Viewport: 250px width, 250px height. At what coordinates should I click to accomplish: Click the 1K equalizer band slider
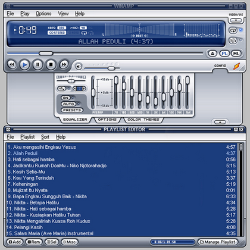pos(148,99)
